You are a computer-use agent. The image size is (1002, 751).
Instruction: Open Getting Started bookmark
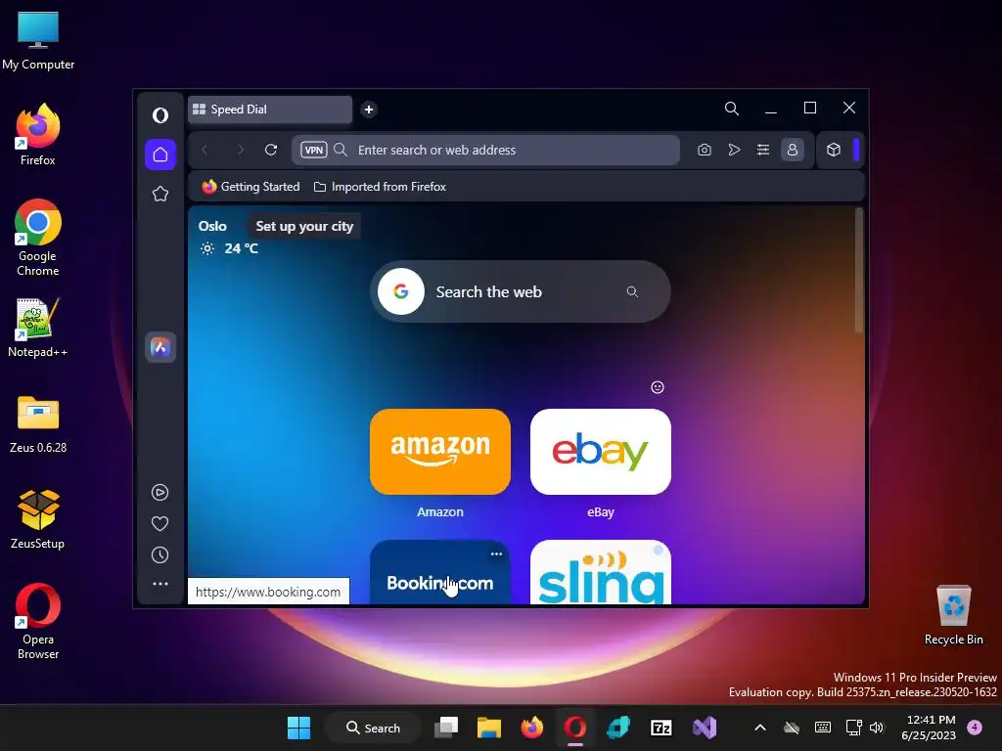click(x=250, y=187)
